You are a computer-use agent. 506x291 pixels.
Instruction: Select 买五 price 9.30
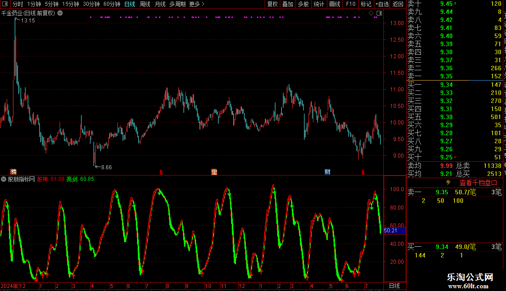pos(446,117)
